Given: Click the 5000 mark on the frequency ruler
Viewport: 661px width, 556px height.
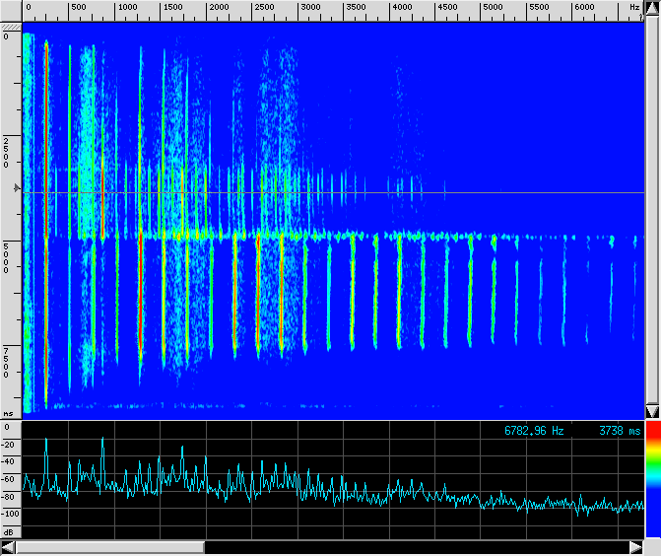Looking at the screenshot, I should click(491, 8).
